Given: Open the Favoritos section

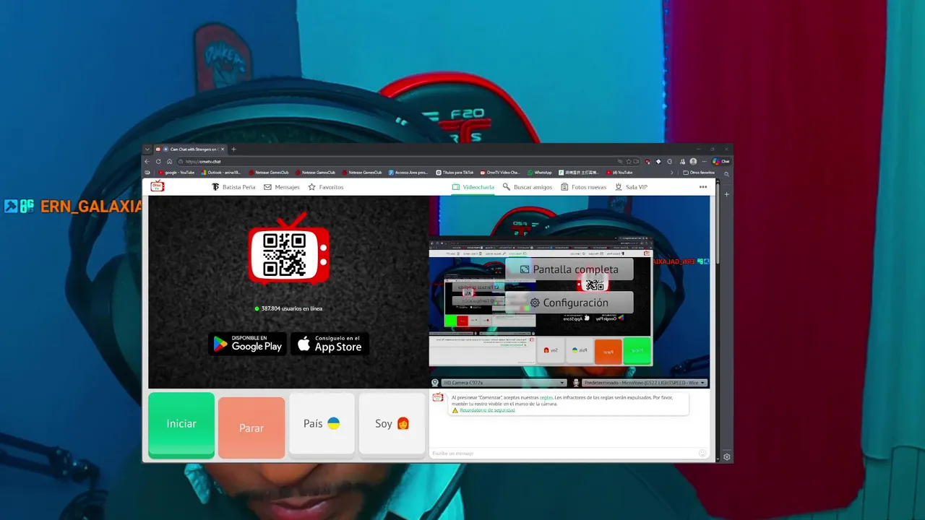Looking at the screenshot, I should pos(326,187).
